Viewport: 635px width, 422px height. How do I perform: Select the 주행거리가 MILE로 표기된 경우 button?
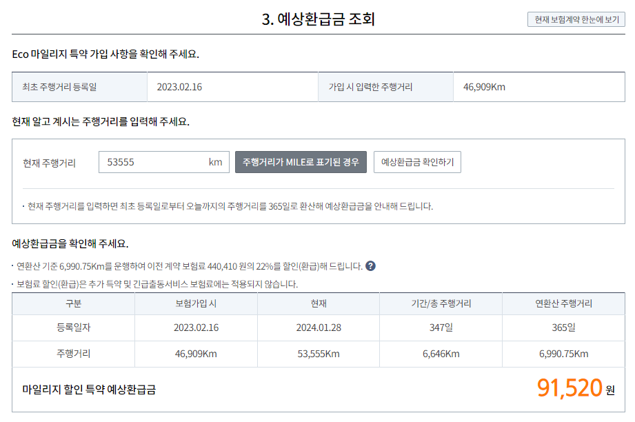pos(302,161)
